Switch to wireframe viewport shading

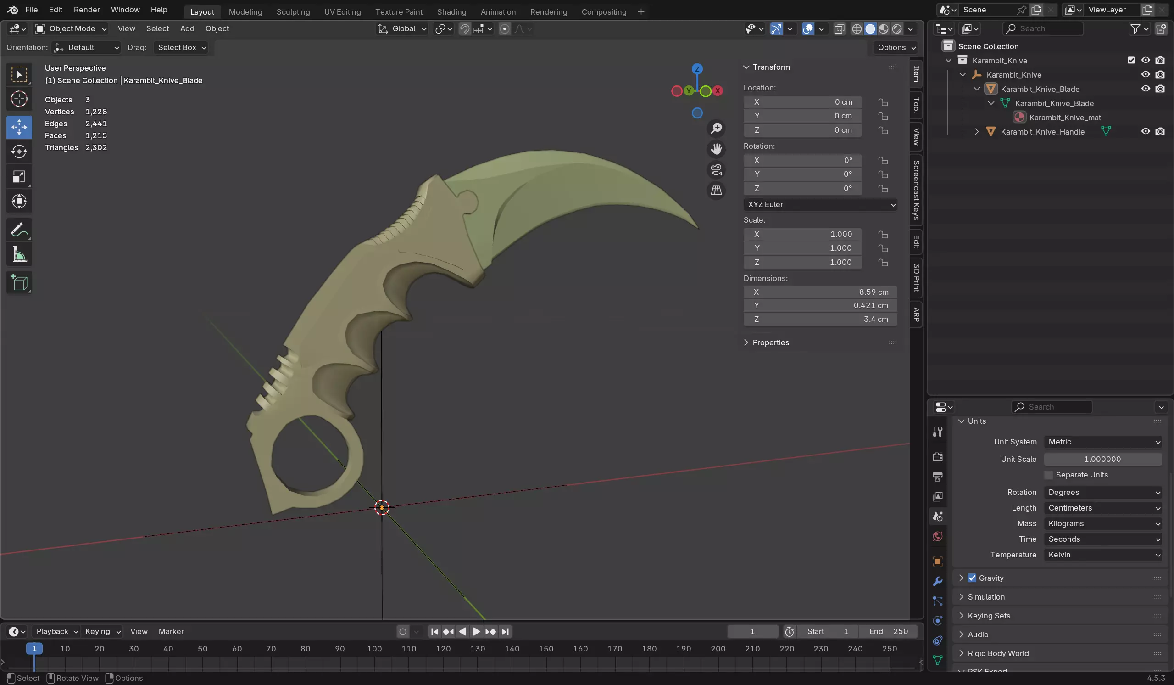(x=857, y=29)
